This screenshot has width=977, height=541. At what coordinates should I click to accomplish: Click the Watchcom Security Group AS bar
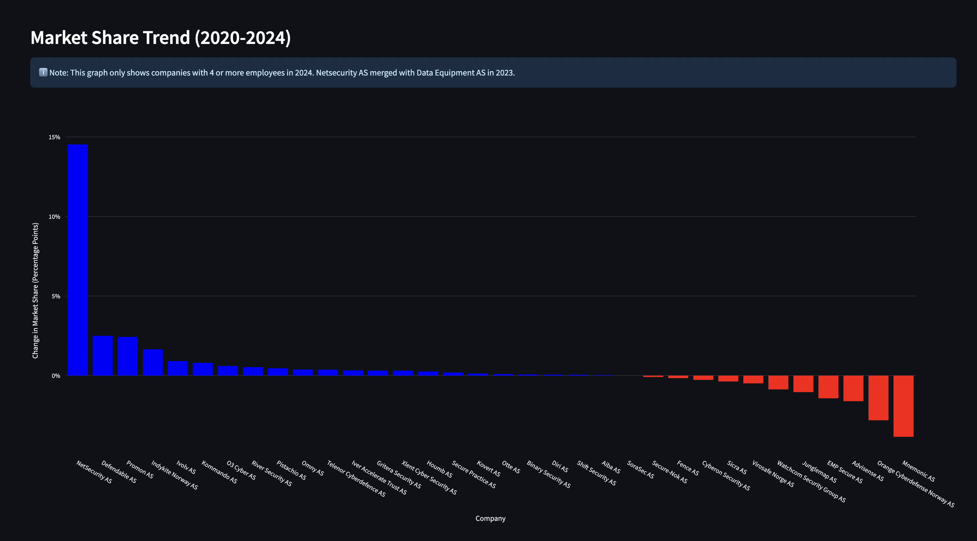pos(778,383)
